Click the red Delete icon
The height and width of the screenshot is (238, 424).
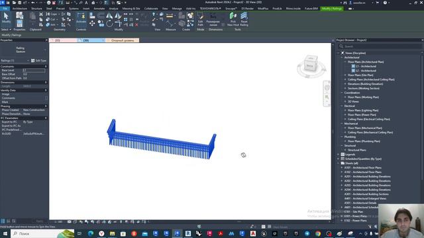click(x=136, y=24)
